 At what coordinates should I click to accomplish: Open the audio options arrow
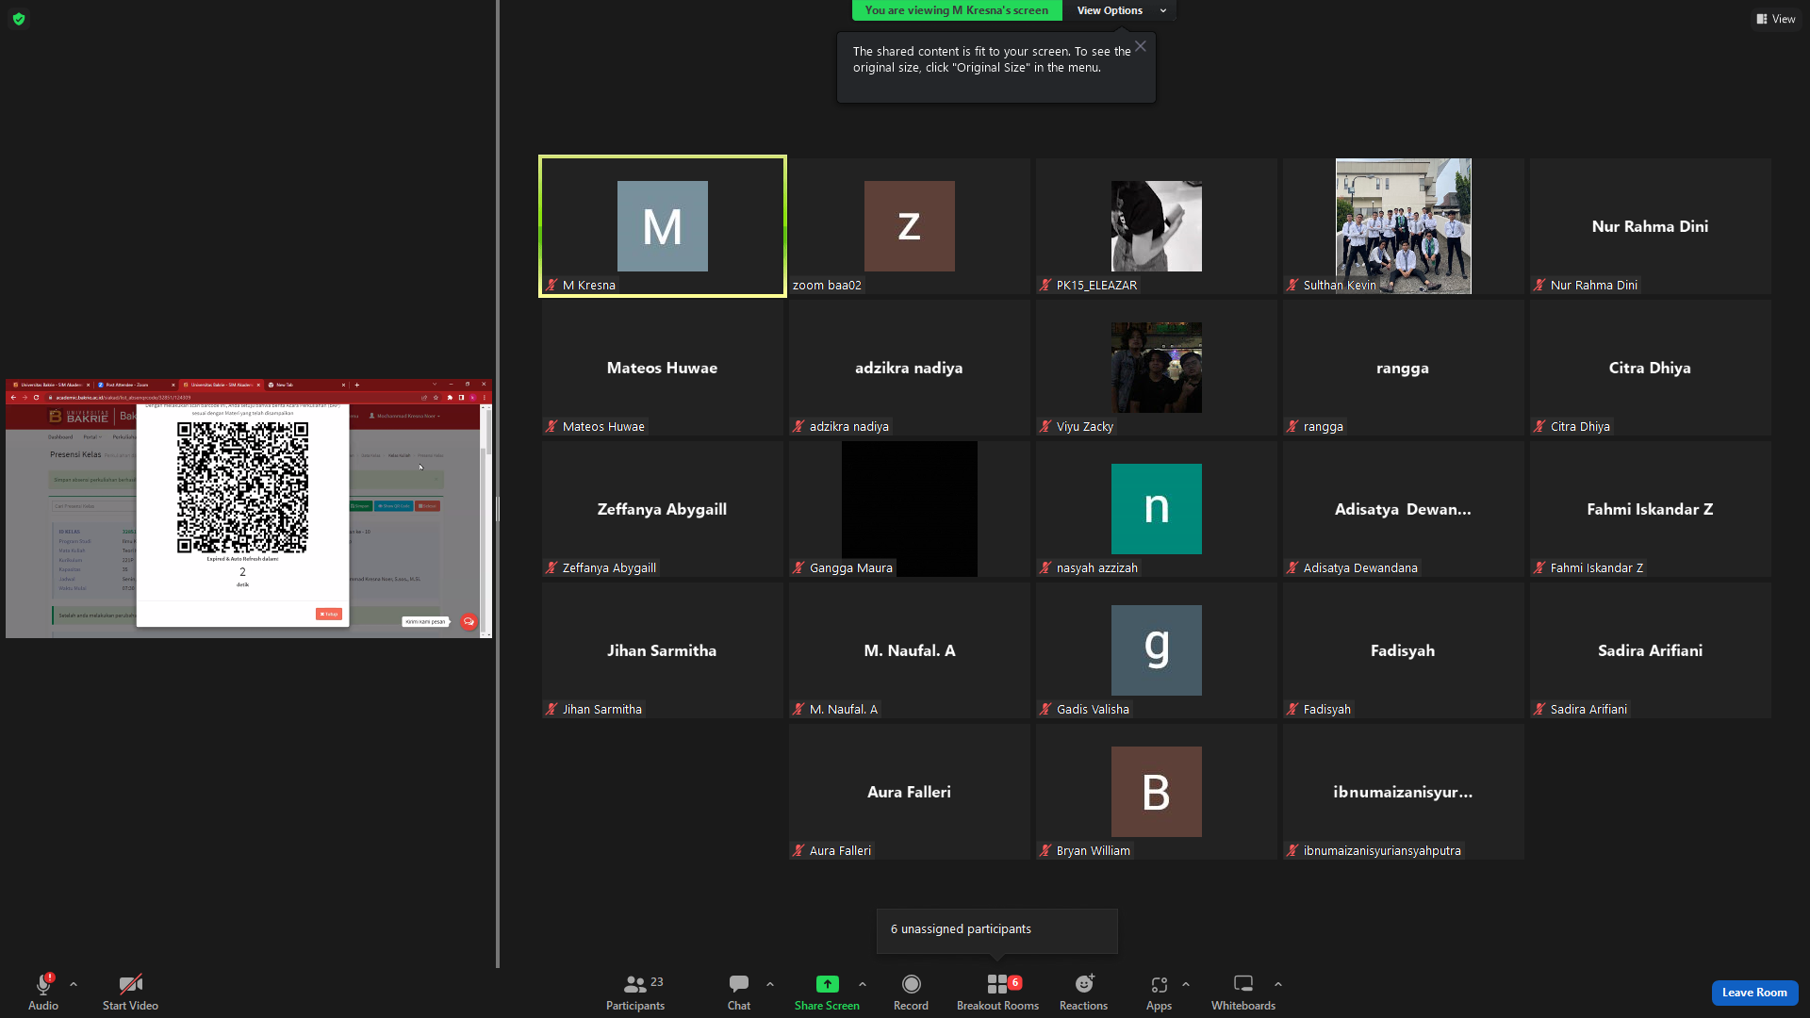click(x=74, y=984)
